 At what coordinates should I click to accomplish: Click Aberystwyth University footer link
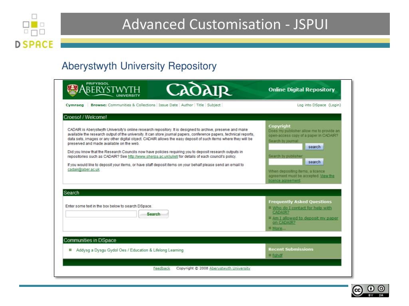pos(230,268)
